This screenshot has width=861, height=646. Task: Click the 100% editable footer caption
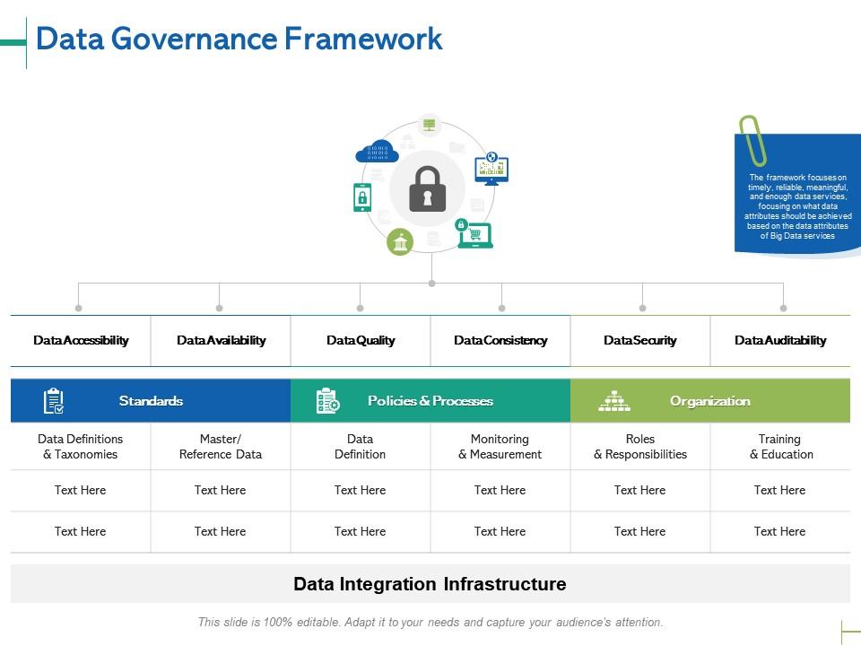(430, 623)
